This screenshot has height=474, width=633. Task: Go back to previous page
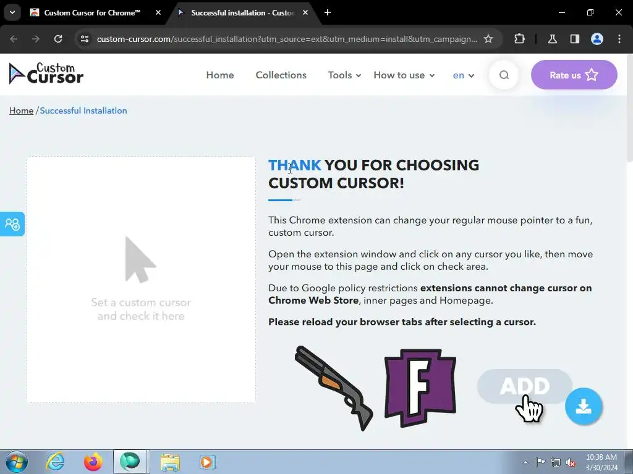click(x=14, y=39)
